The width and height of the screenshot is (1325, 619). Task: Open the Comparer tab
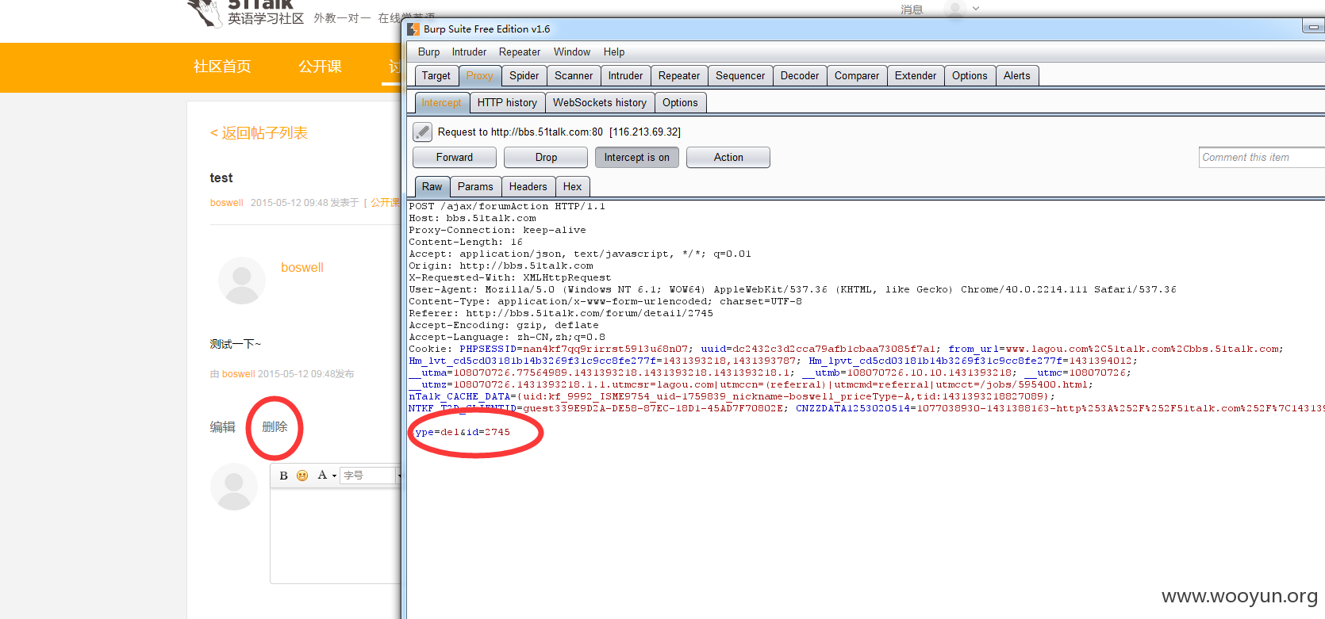pos(857,75)
